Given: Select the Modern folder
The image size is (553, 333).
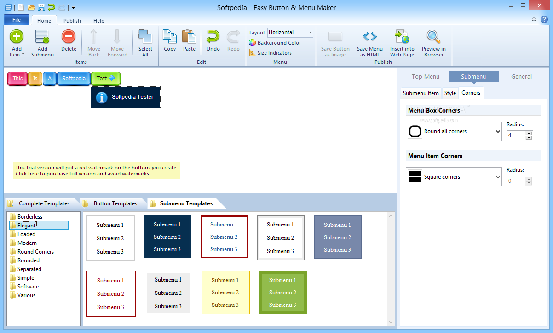Looking at the screenshot, I should [x=23, y=243].
